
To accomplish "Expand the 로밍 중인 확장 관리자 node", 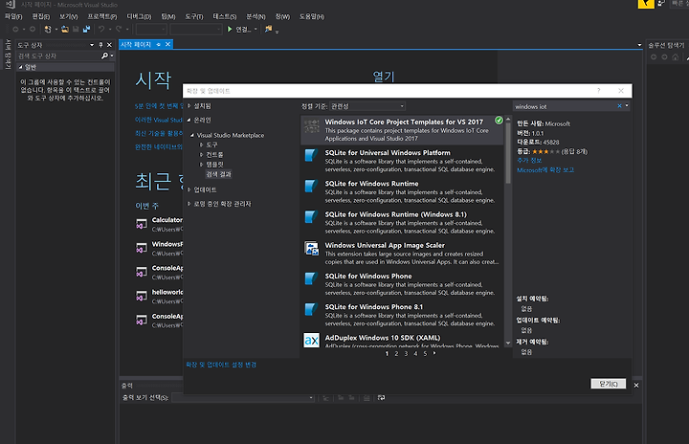I will tap(189, 204).
